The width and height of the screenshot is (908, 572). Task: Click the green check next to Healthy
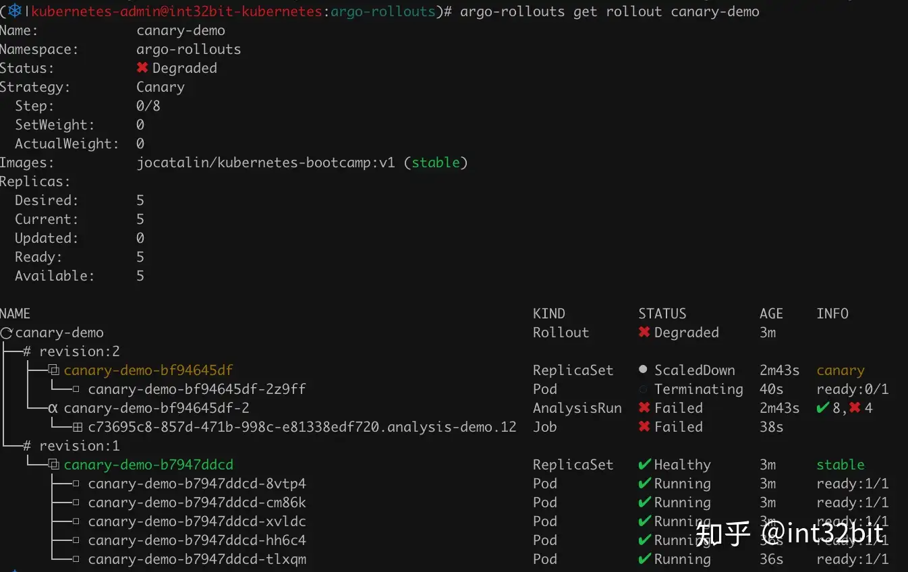coord(644,465)
